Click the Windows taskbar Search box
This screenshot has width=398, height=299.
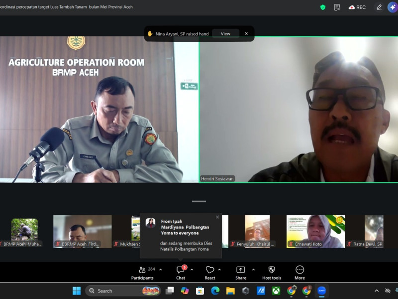pyautogui.click(x=123, y=291)
